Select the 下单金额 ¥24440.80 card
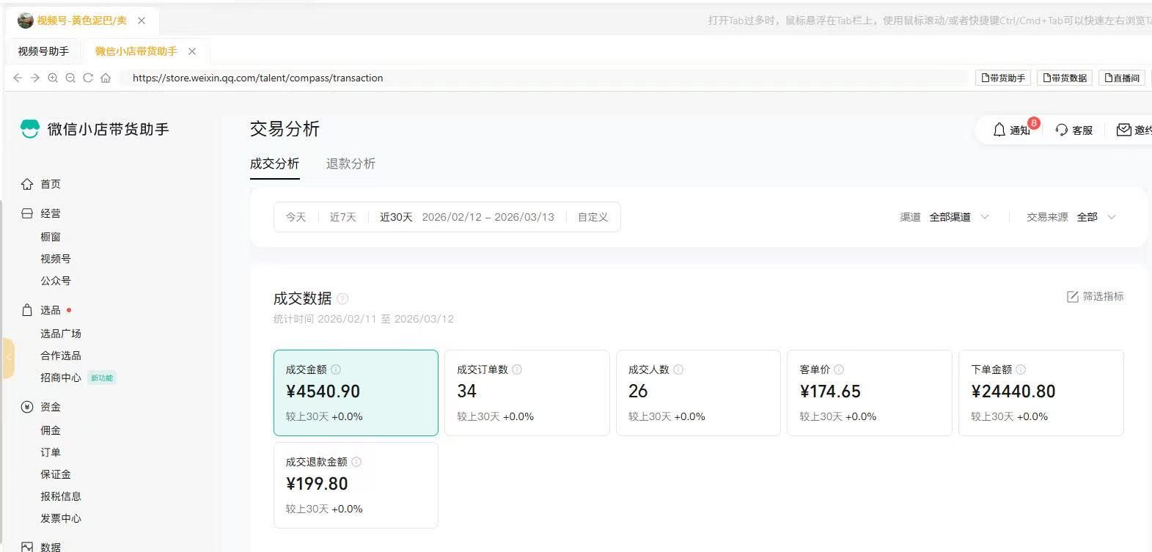Screen dimensions: 1152x552 [x=1041, y=393]
